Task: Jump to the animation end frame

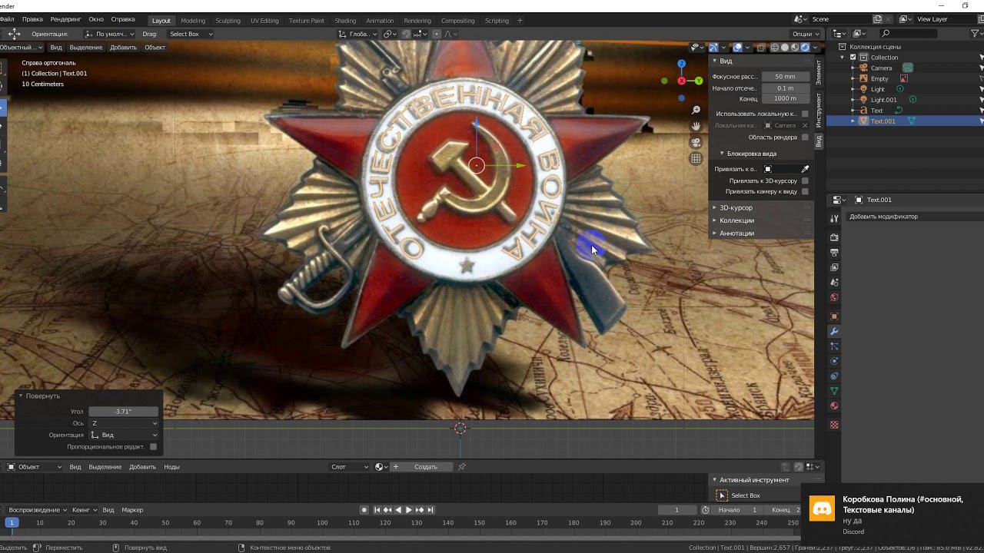Action: (x=430, y=510)
